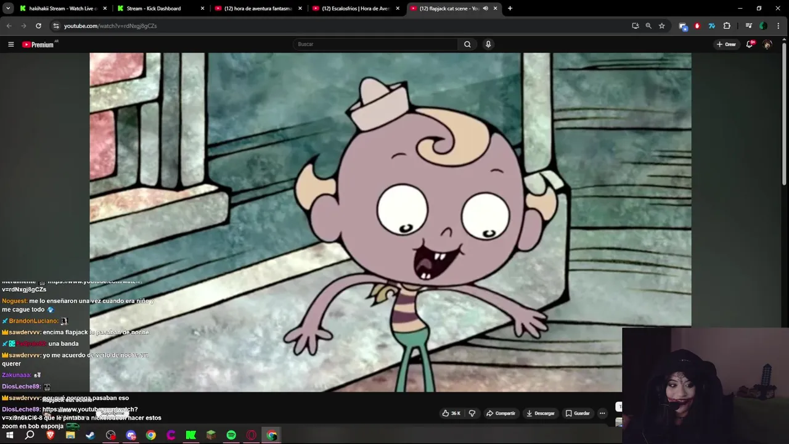Open Spotify from the taskbar

pyautogui.click(x=231, y=435)
